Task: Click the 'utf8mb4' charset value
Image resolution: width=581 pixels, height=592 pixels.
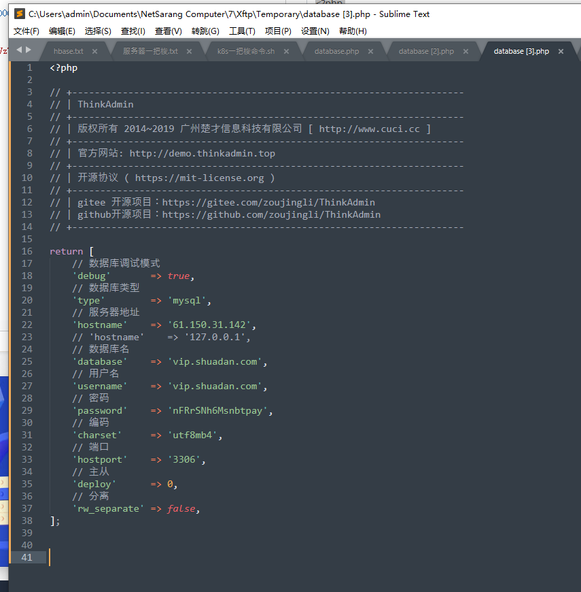Action: click(x=192, y=435)
